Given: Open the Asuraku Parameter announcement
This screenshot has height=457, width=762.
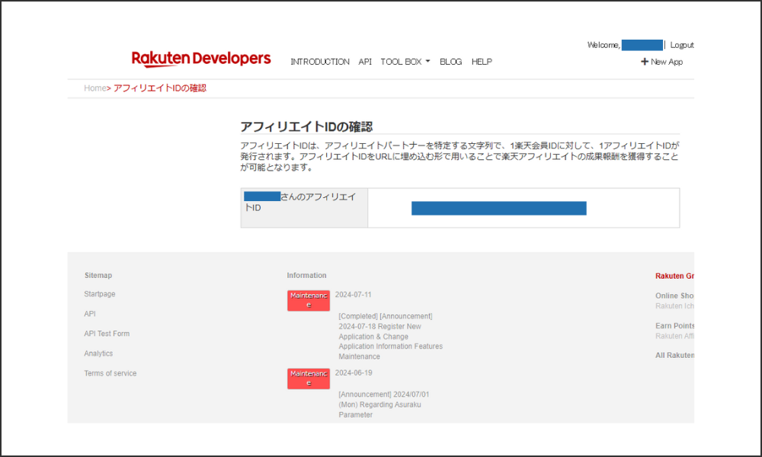Looking at the screenshot, I should (384, 404).
